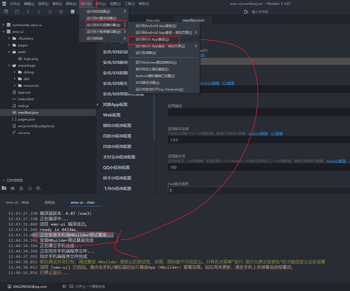350x291 pixels.
Task: Click the terminal icon in the status bar
Action: click(71, 286)
